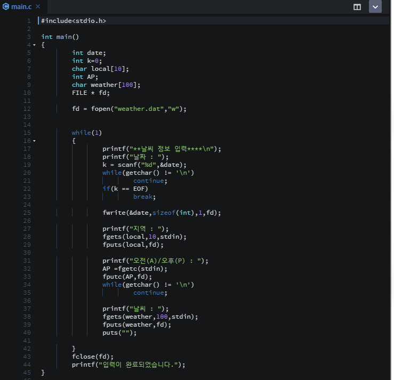Click line number 1 in the gutter

click(29, 21)
